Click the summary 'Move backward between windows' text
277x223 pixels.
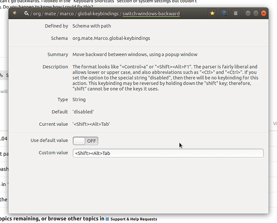pyautogui.click(x=135, y=54)
